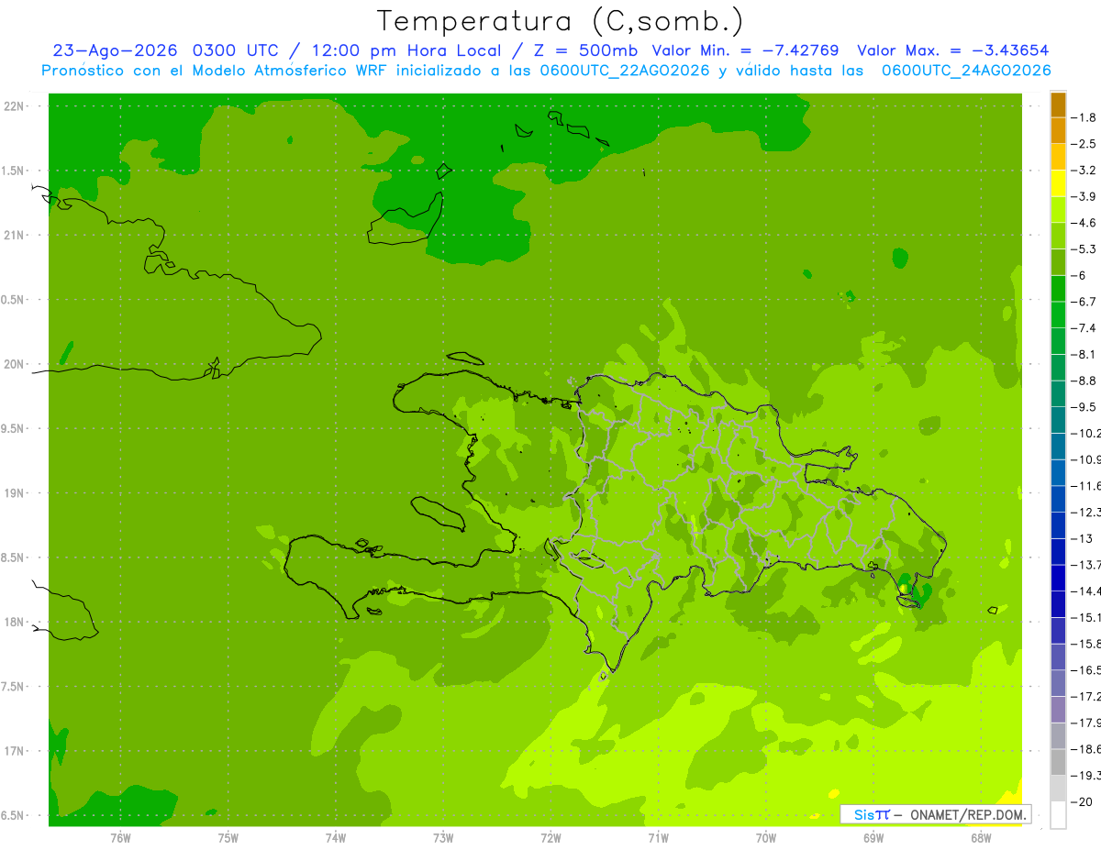Click the "72W" longitude label
The height and width of the screenshot is (850, 1101).
pos(550,837)
